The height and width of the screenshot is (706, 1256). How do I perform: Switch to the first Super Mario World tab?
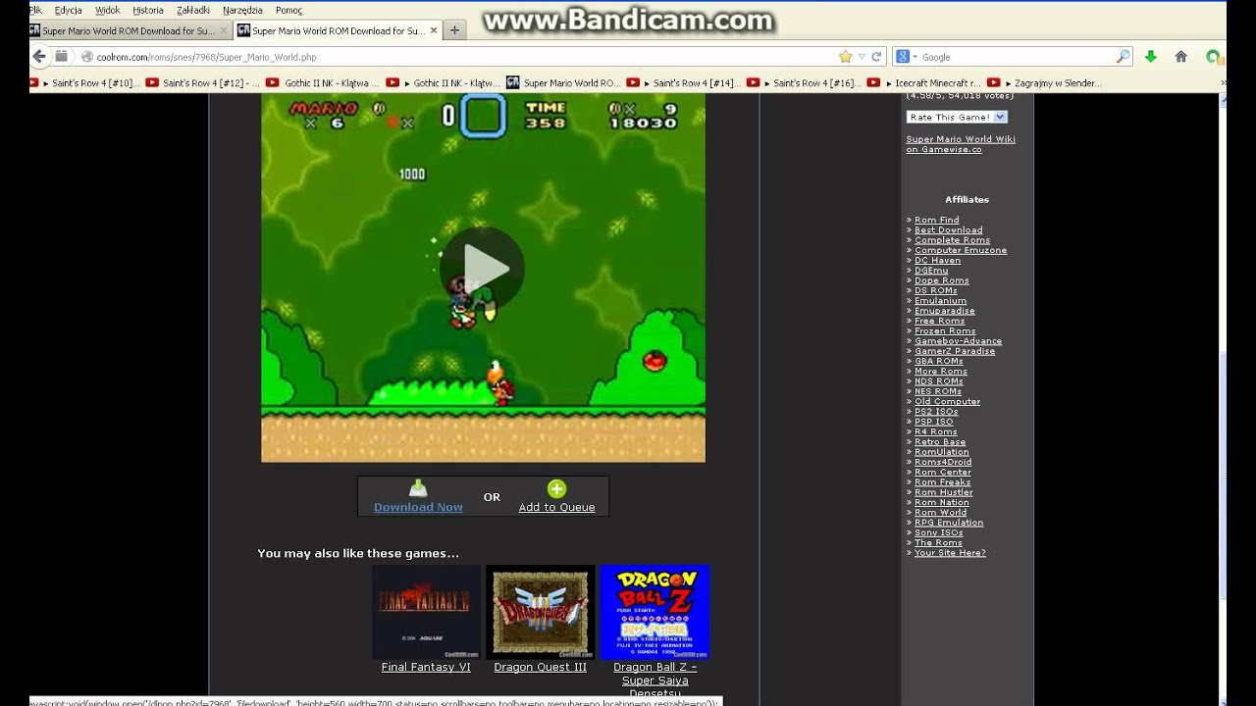tap(130, 30)
